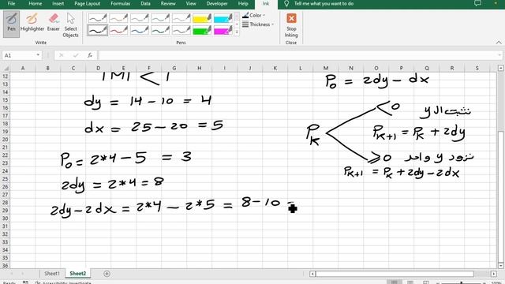
Task: Click the formula bar Enter checkmark
Action: click(76, 55)
